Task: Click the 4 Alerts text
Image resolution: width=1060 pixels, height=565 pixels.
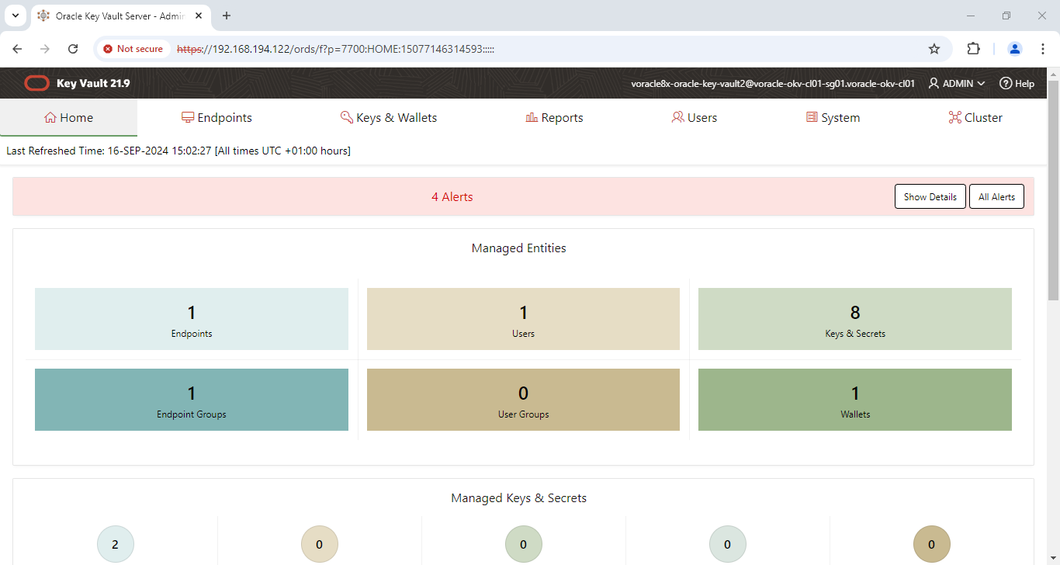Action: [452, 196]
